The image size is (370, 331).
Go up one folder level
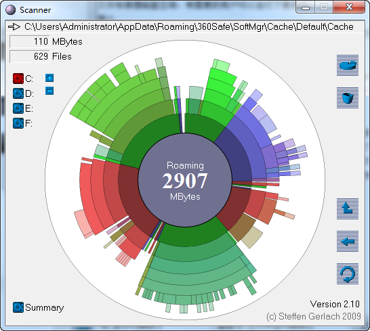point(348,208)
